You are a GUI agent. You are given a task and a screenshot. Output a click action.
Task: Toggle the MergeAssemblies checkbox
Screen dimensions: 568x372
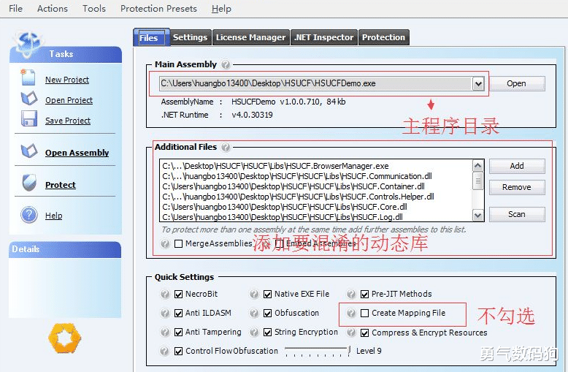coord(178,243)
